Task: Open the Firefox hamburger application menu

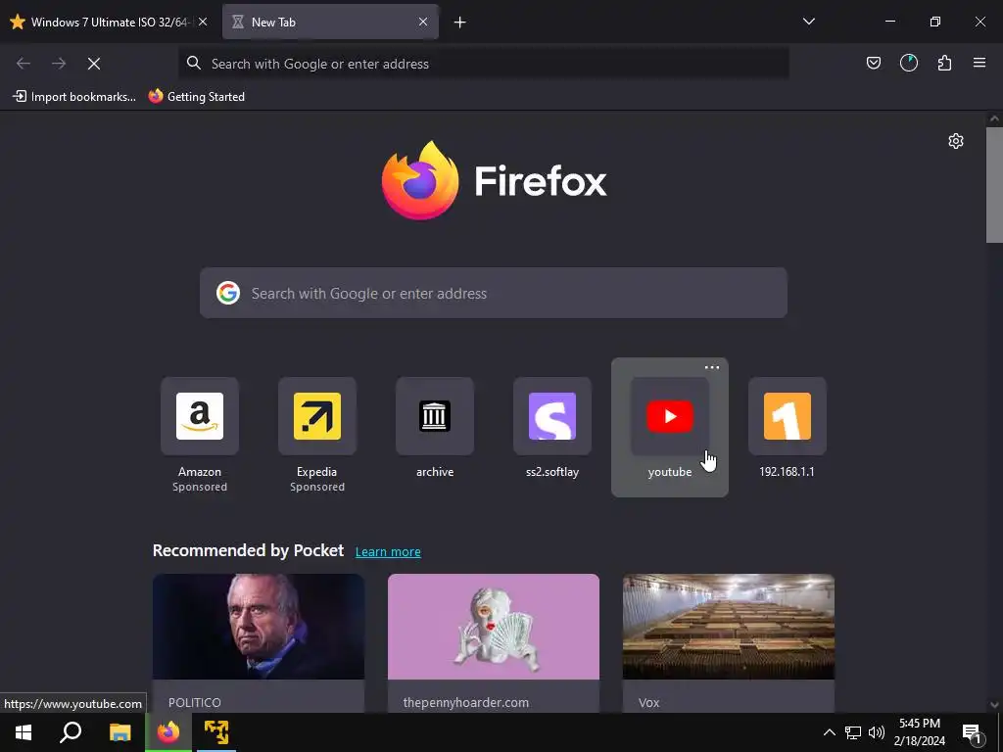Action: (979, 64)
